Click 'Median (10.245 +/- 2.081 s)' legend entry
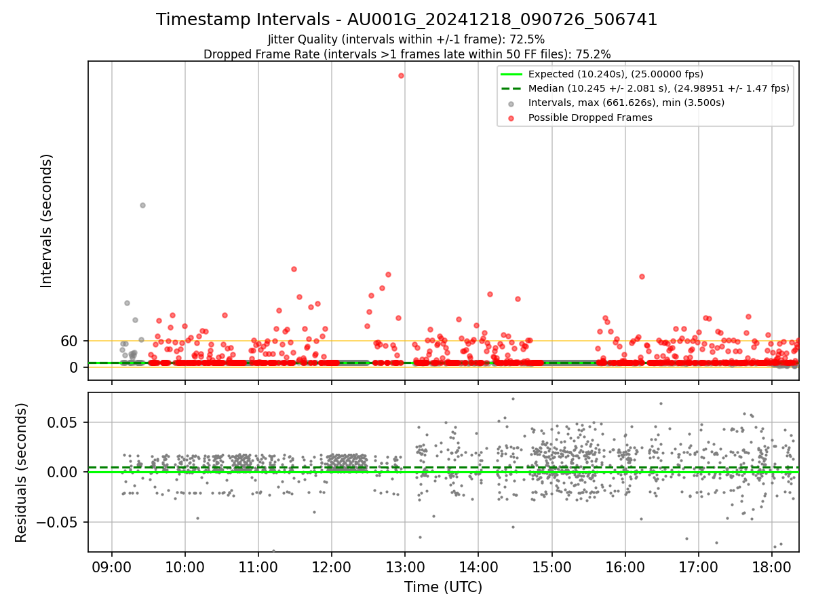814x611 pixels. [x=659, y=88]
